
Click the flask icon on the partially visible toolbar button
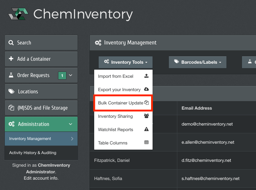[x=250, y=61]
